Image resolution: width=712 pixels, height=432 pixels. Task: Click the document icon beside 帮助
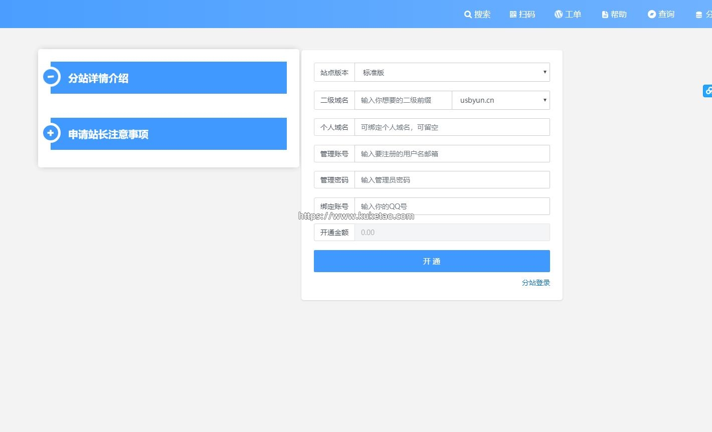tap(605, 15)
